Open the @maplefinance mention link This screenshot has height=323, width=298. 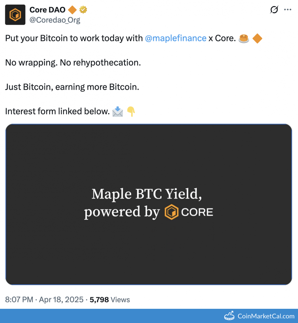(x=175, y=38)
